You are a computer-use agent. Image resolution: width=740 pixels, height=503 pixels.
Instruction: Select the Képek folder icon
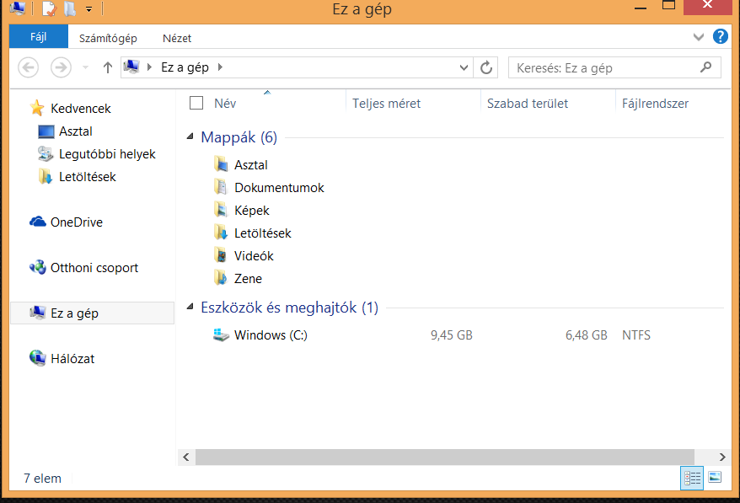pos(221,210)
